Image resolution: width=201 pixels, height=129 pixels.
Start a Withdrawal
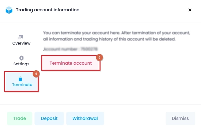pyautogui.click(x=85, y=118)
